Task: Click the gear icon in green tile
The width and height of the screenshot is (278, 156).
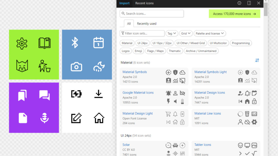Action: coord(22,43)
